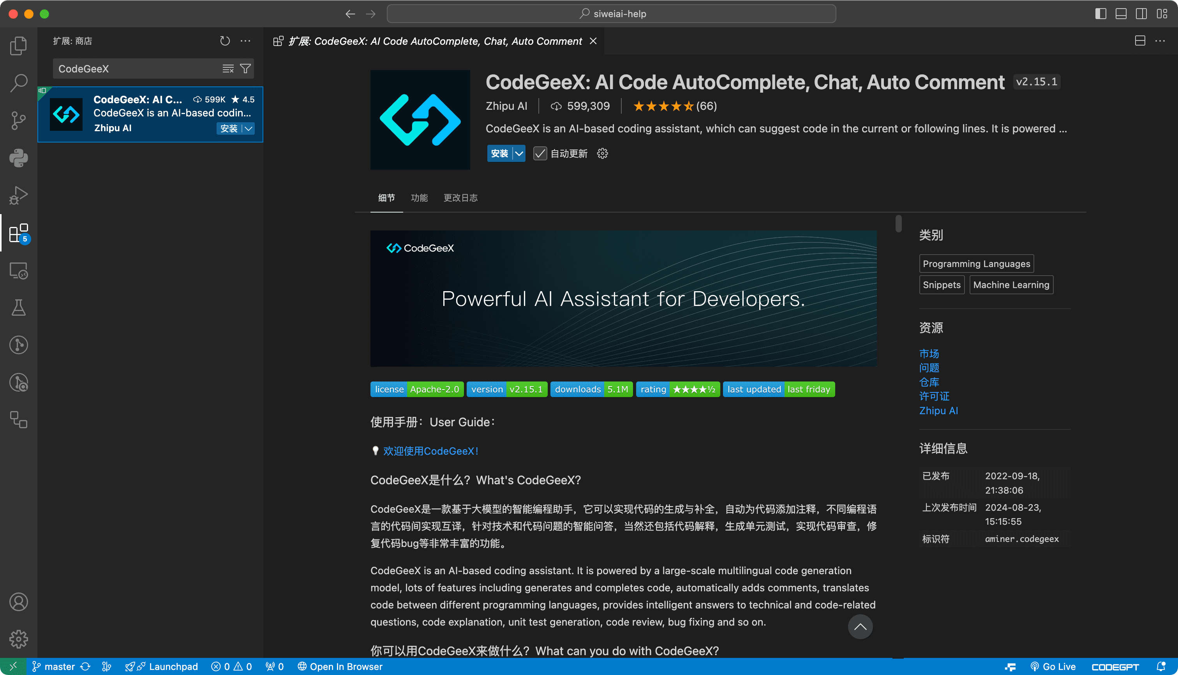
Task: Open the Extensions view in the activity bar
Action: click(x=19, y=233)
